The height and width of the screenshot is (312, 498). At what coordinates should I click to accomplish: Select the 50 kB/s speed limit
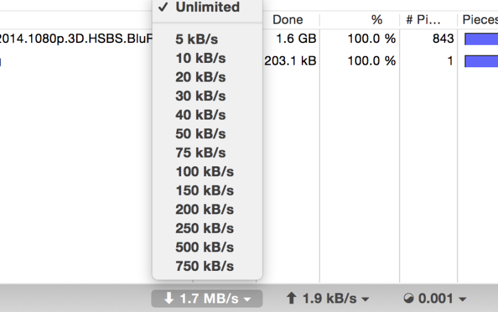click(200, 134)
